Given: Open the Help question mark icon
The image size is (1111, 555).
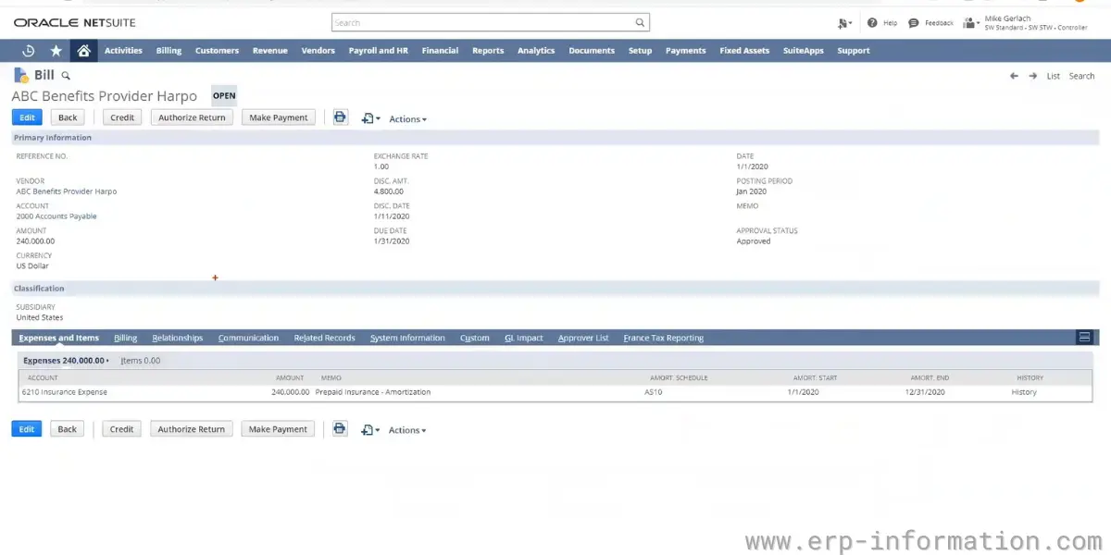Looking at the screenshot, I should point(872,22).
